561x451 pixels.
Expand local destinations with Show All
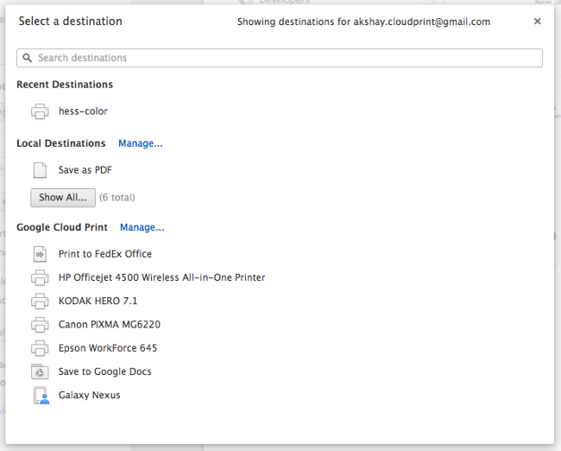click(x=62, y=198)
